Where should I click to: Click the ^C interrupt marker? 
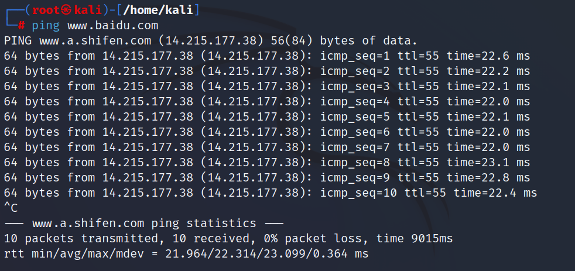point(11,208)
